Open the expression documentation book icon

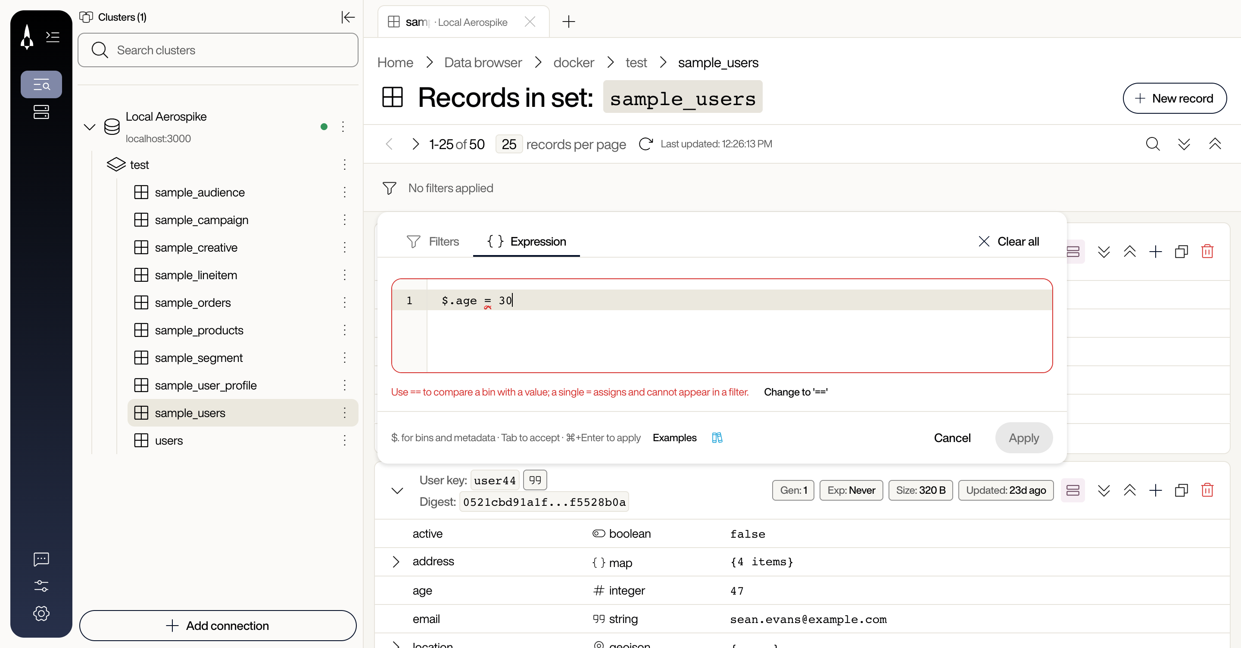click(717, 437)
